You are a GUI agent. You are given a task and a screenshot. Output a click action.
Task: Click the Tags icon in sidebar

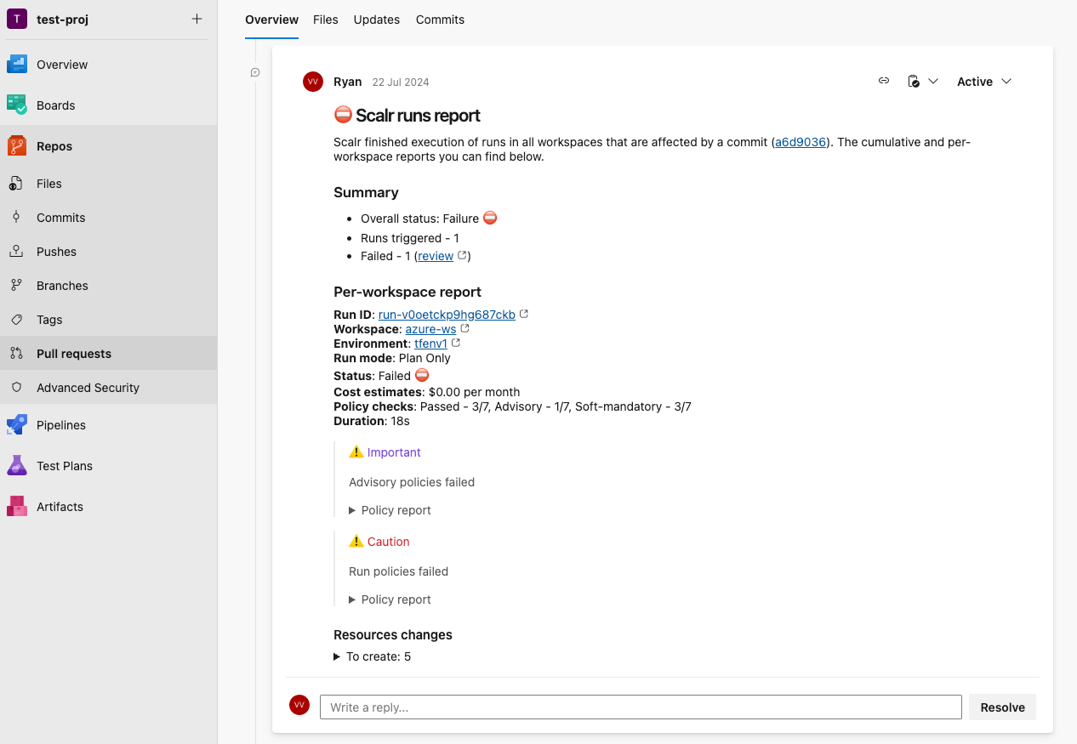pos(16,320)
